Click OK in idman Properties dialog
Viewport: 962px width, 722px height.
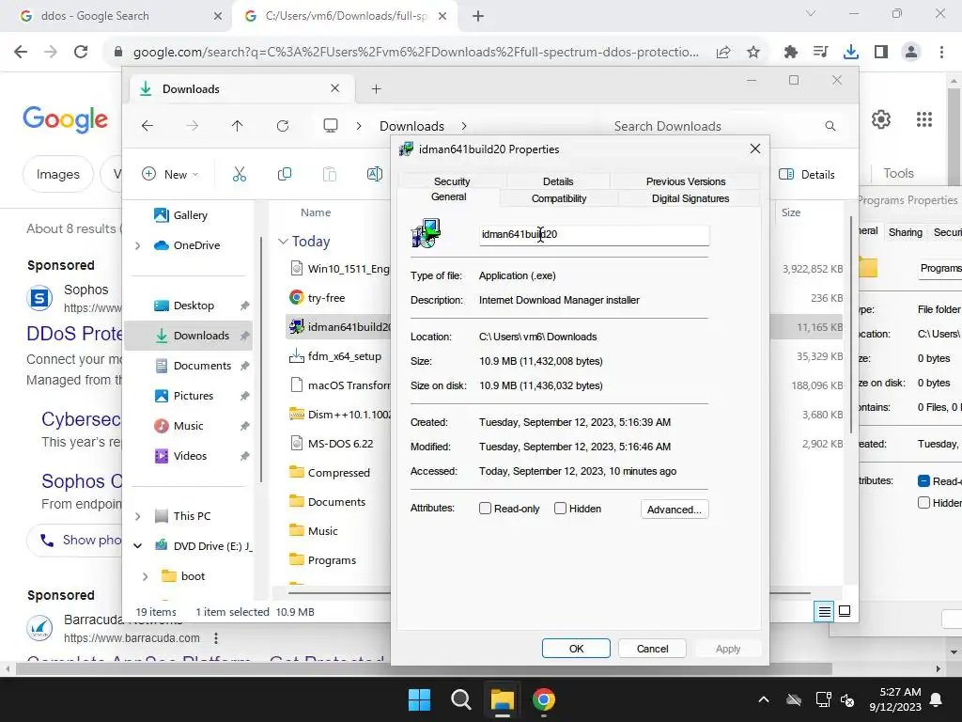coord(576,649)
